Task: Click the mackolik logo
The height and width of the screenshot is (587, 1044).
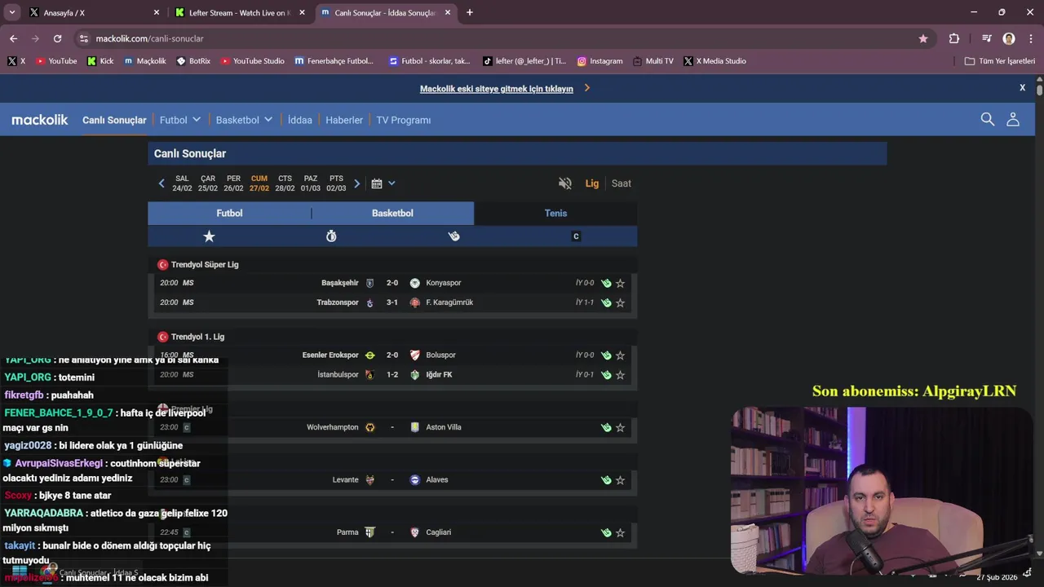Action: 40,120
